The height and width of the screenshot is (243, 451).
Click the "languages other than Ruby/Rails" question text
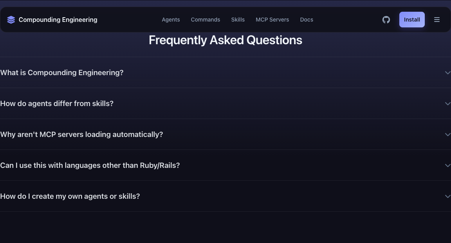coord(90,166)
